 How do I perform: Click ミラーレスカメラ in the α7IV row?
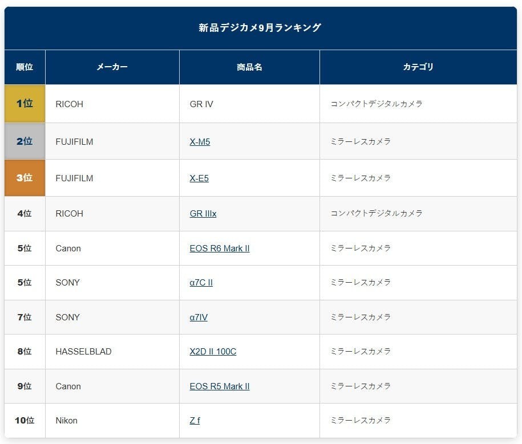(361, 317)
